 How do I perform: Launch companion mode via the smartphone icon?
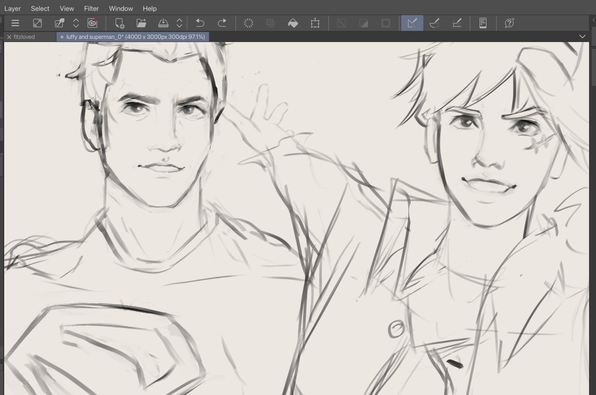pyautogui.click(x=483, y=23)
